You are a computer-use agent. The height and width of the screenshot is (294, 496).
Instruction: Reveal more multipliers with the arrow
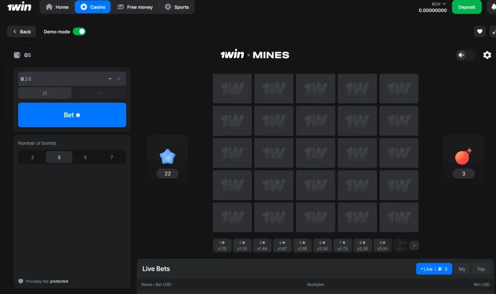coord(414,245)
